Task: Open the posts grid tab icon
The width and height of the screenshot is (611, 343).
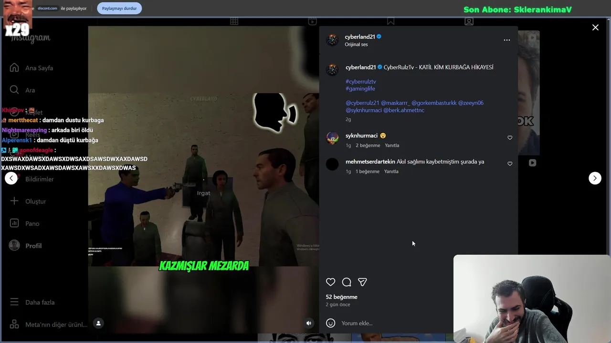Action: point(234,21)
